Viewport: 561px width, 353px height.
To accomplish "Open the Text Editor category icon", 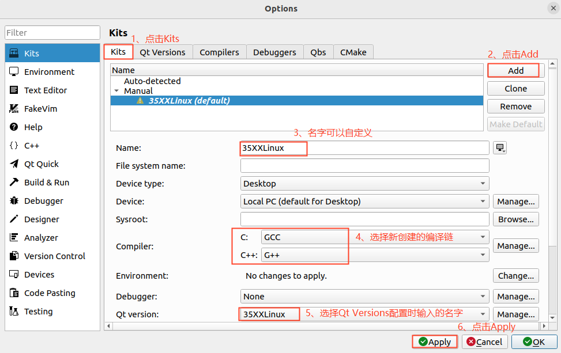I will pyautogui.click(x=14, y=90).
